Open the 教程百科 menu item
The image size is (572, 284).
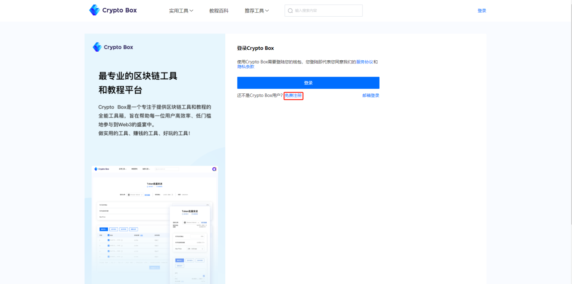(219, 11)
